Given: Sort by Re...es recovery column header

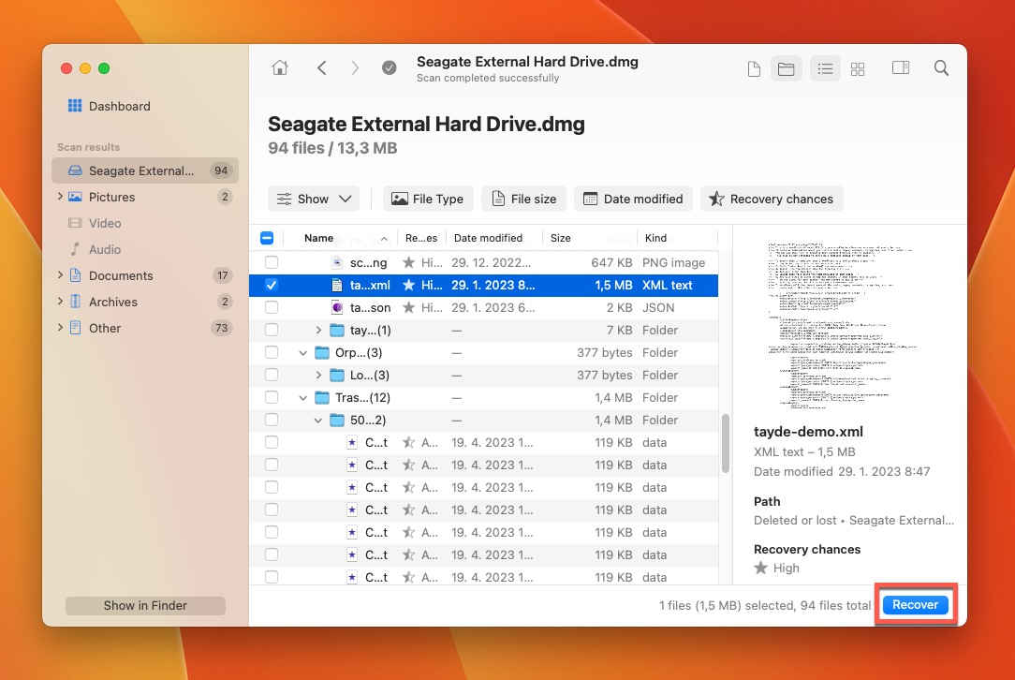Looking at the screenshot, I should pyautogui.click(x=421, y=238).
